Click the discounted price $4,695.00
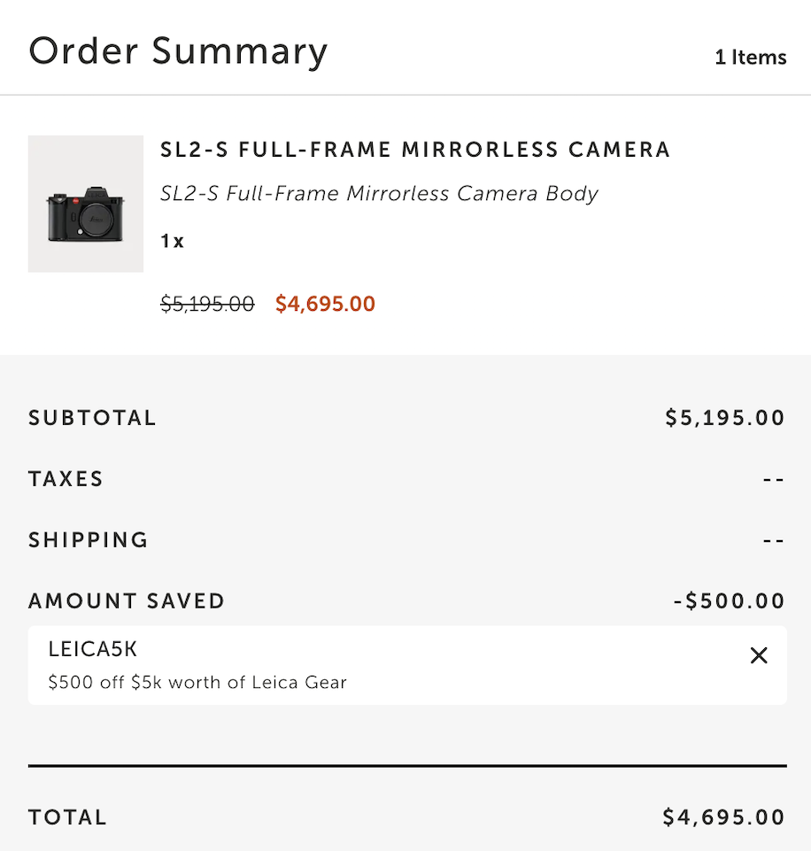The width and height of the screenshot is (811, 851). click(325, 304)
